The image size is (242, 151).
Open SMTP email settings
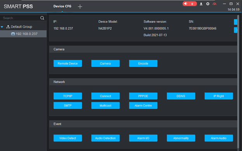pyautogui.click(x=67, y=105)
